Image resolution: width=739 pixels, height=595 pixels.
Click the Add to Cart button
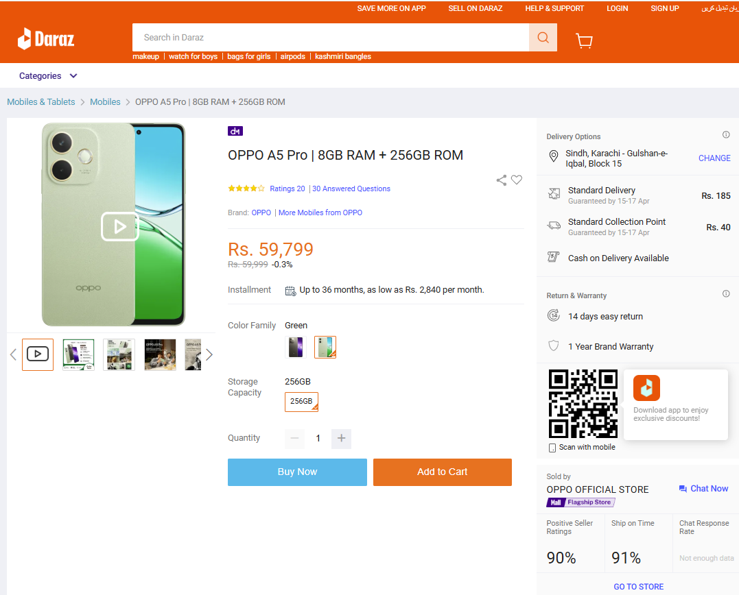click(x=442, y=472)
